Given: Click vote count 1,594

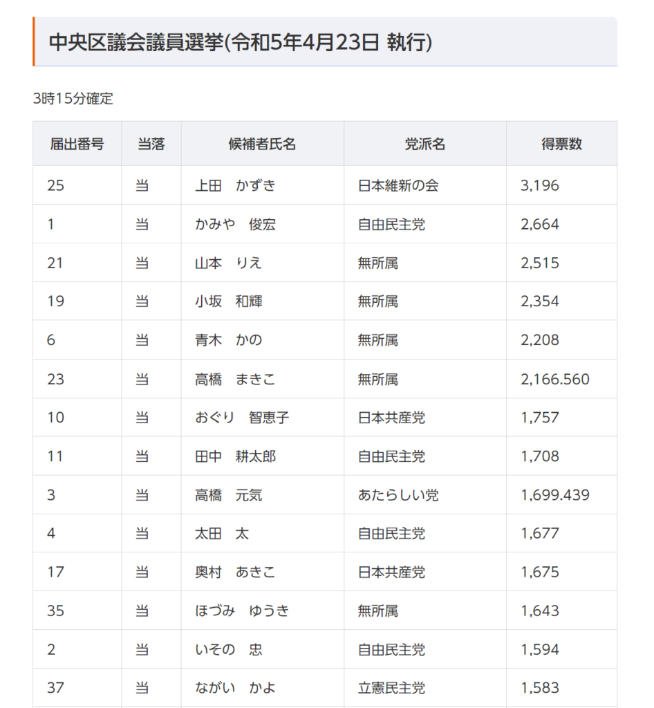Looking at the screenshot, I should (540, 650).
